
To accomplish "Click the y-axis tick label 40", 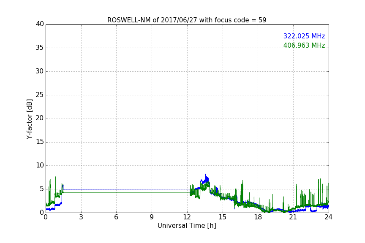I will point(40,24).
